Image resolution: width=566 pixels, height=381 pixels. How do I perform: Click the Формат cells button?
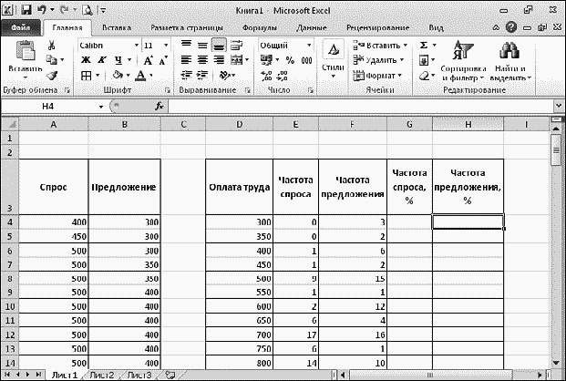coord(386,76)
